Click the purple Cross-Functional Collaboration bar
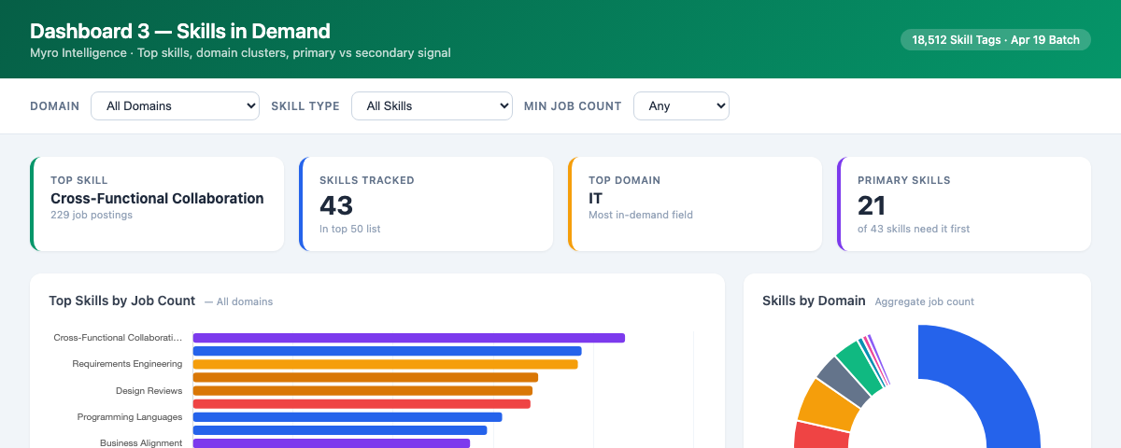 (x=408, y=338)
